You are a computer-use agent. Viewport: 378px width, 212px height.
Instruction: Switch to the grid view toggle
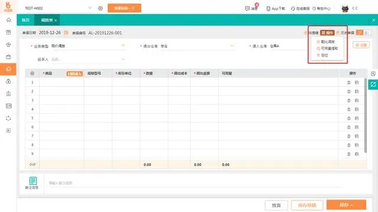tap(367, 32)
